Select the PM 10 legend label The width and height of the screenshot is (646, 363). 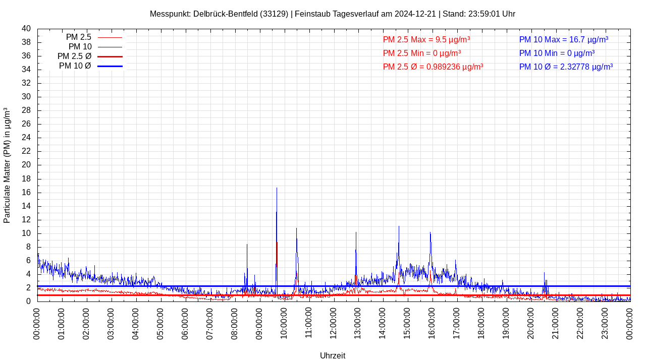pos(80,46)
